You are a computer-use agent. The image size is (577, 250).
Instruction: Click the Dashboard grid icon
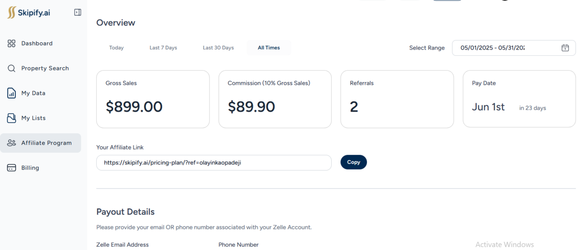coord(12,43)
